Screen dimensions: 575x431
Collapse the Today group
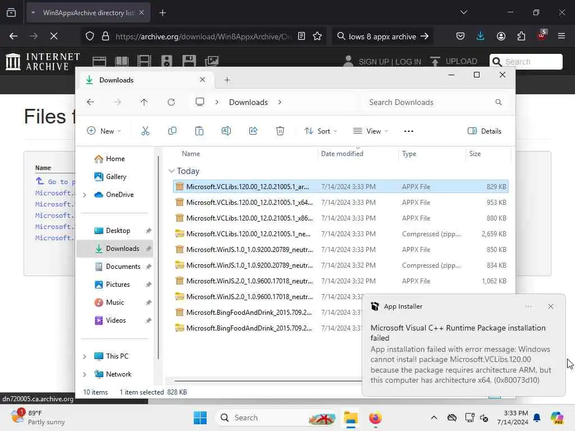click(x=171, y=171)
